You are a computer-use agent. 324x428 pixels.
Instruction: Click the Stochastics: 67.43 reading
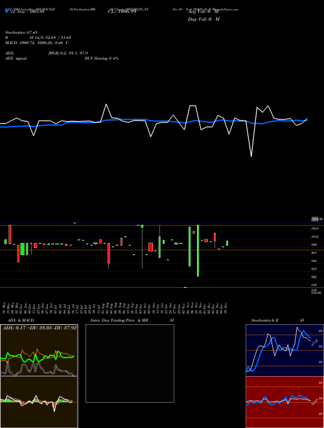coord(21,32)
